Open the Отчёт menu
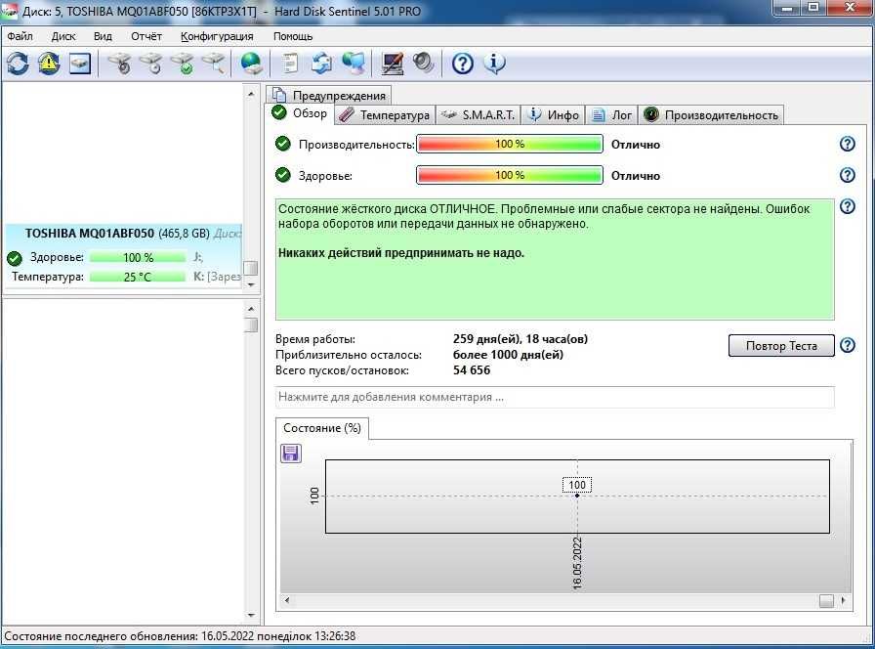Image resolution: width=875 pixels, height=649 pixels. pos(146,36)
